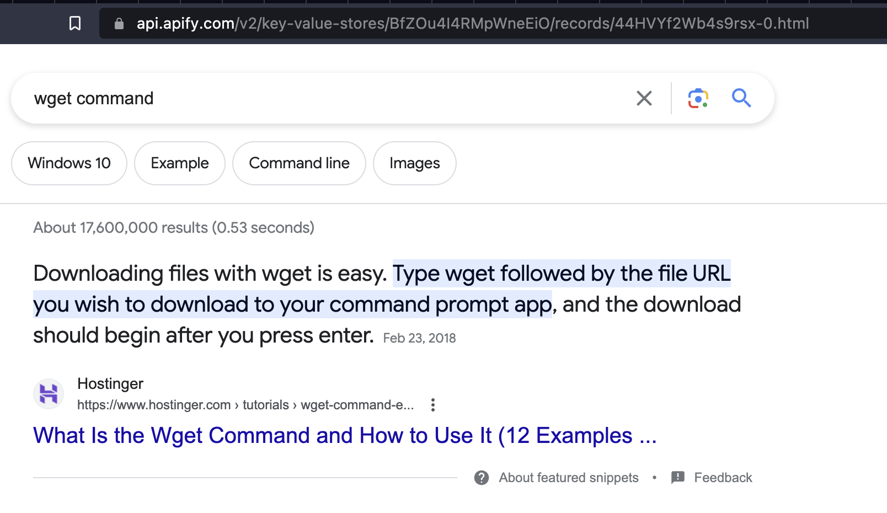
Task: Select the 'Command line' filter chip
Action: coord(299,163)
